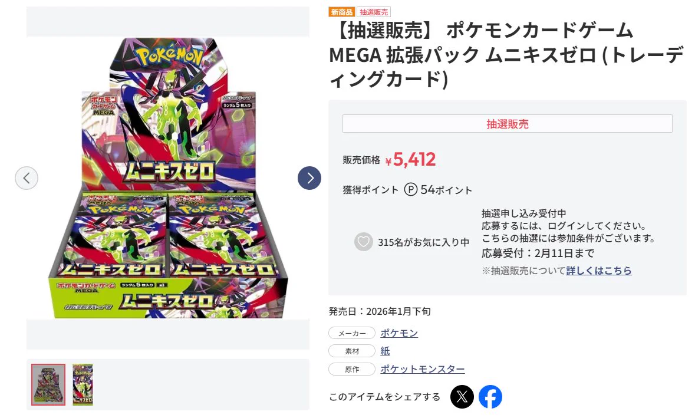Click the main booster box product image
This screenshot has height=418, width=695.
168,177
